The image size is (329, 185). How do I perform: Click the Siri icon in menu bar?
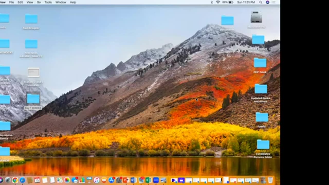(268, 2)
